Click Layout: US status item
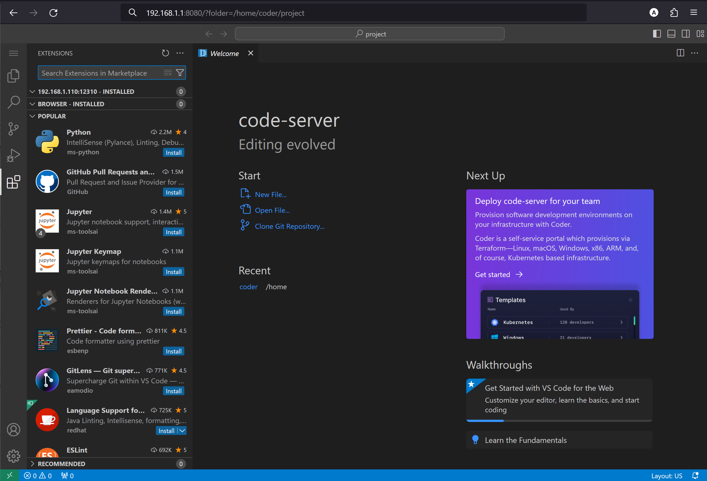 click(667, 476)
